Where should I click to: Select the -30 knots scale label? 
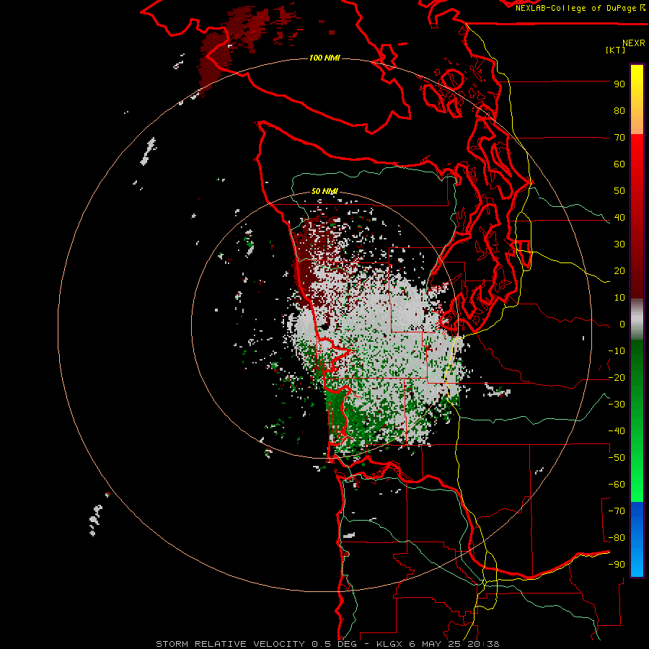pos(617,405)
